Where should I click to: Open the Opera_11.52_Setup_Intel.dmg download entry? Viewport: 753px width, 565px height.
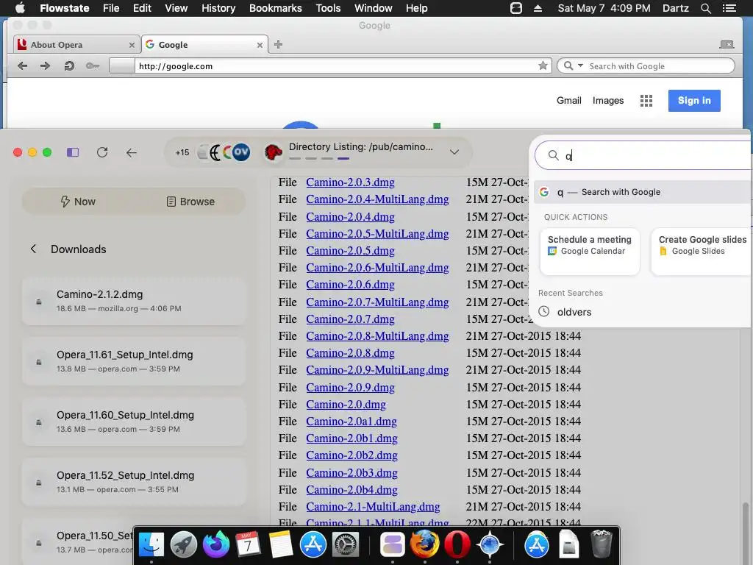[x=134, y=481]
